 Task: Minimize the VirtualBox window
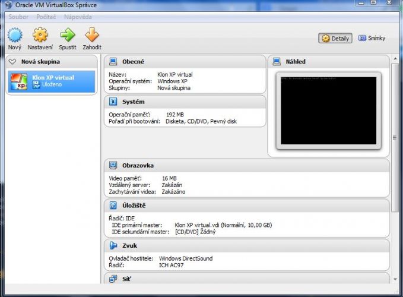[361, 2]
